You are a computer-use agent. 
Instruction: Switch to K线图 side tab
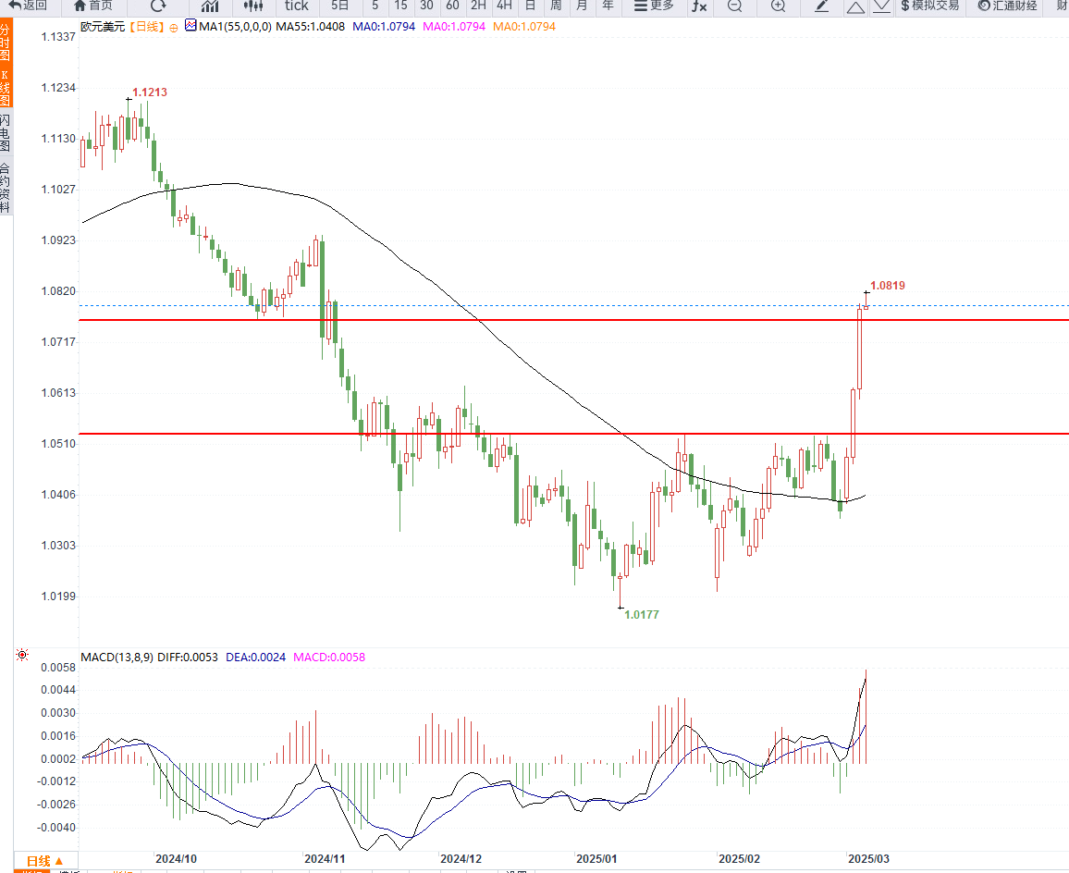pos(6,87)
